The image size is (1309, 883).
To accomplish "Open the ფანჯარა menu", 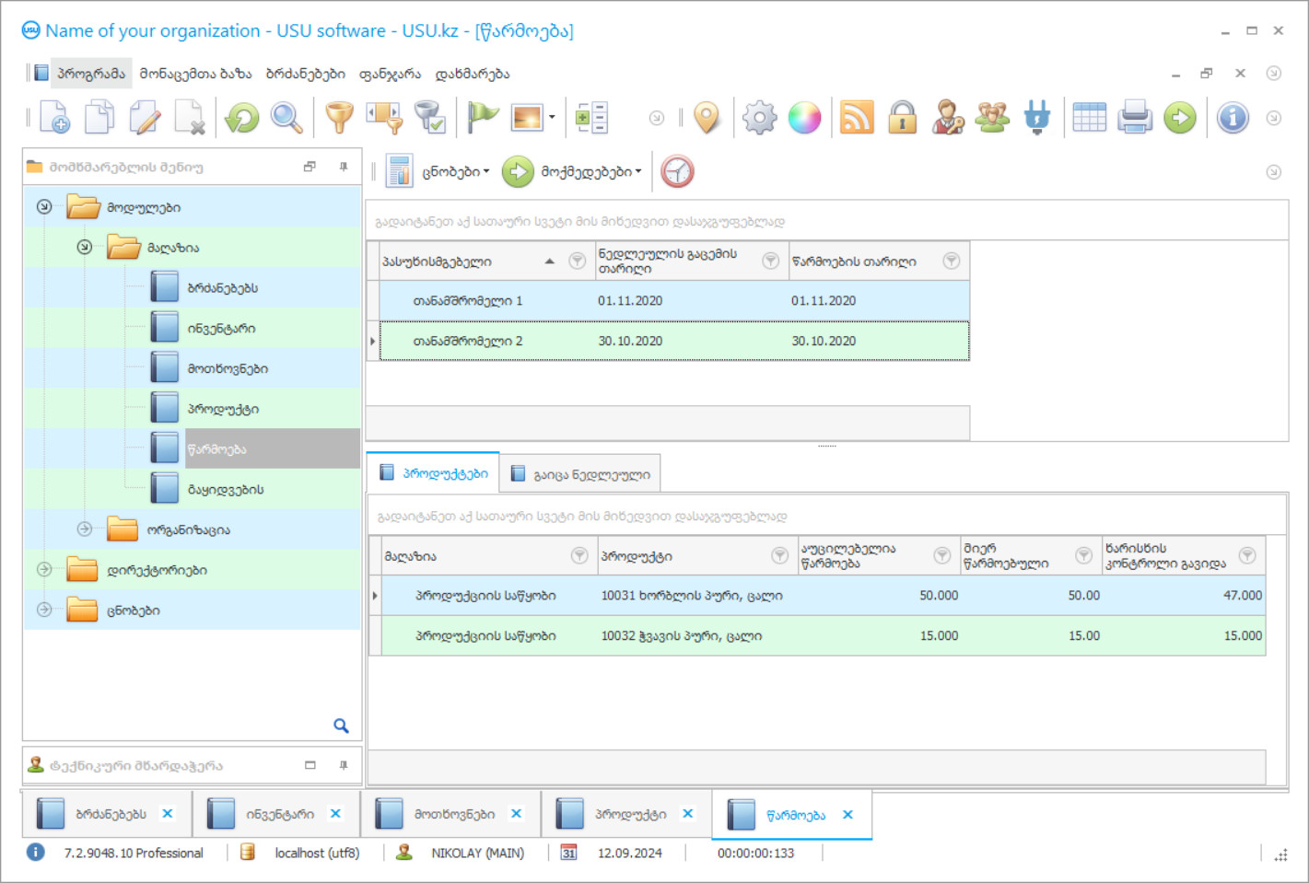I will click(x=390, y=74).
